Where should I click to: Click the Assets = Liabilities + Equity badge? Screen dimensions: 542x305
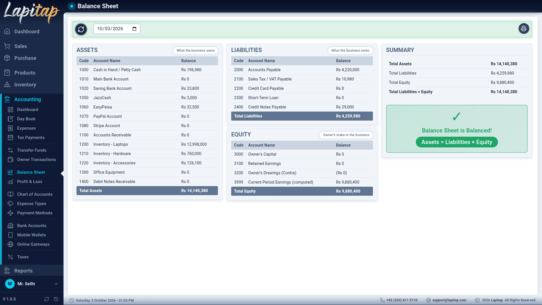[457, 142]
